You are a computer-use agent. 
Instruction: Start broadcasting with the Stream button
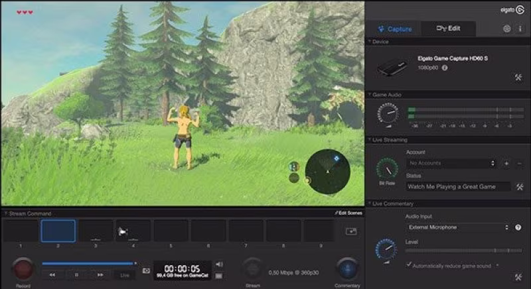click(x=253, y=269)
